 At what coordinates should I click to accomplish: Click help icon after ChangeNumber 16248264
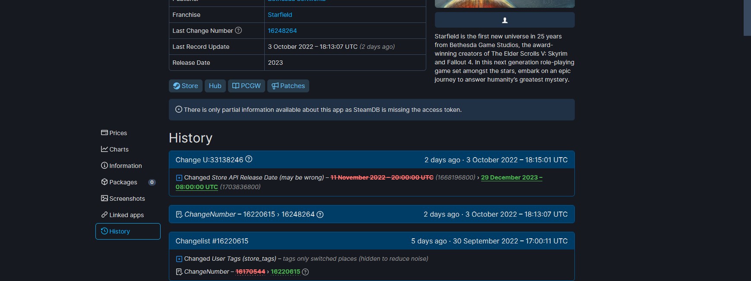(x=320, y=215)
